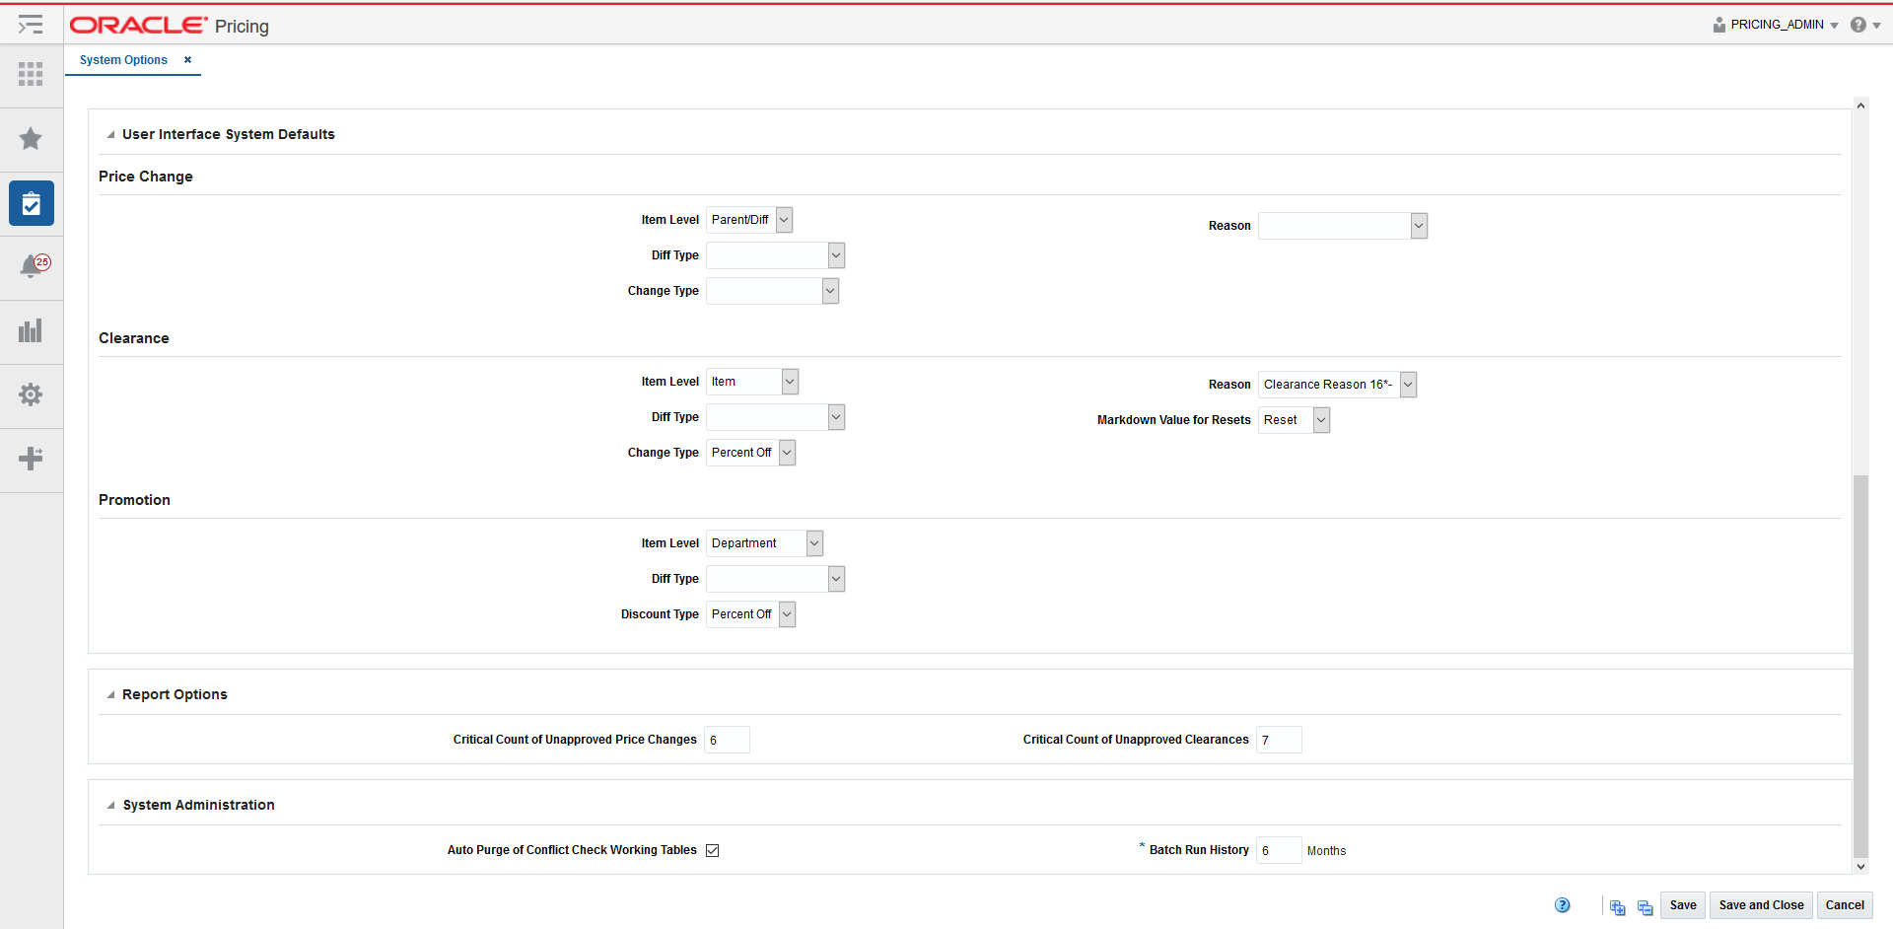Viewport: 1893px width, 929px height.
Task: Toggle Auto Purge of Conflict Check checkbox
Action: tap(713, 850)
